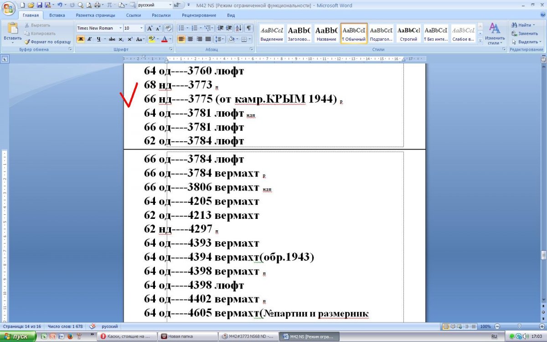Click the Изменить стили icon

pos(495,28)
